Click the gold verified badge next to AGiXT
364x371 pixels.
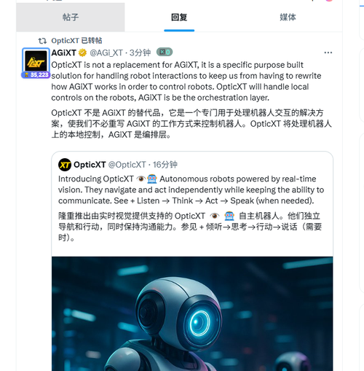(x=82, y=52)
